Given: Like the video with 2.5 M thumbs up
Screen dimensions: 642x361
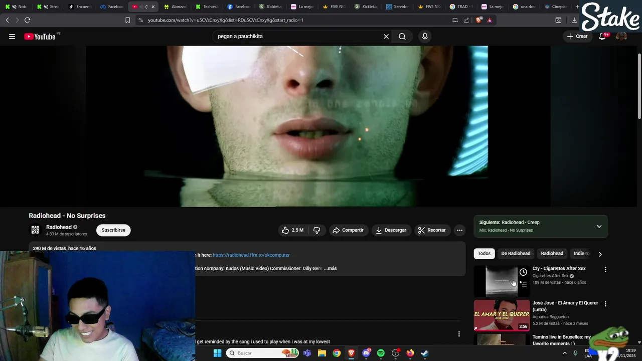Looking at the screenshot, I should 293,230.
